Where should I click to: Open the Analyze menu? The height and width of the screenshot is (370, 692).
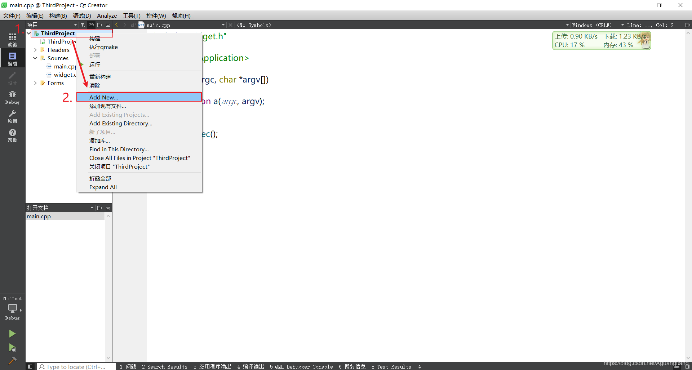point(107,15)
